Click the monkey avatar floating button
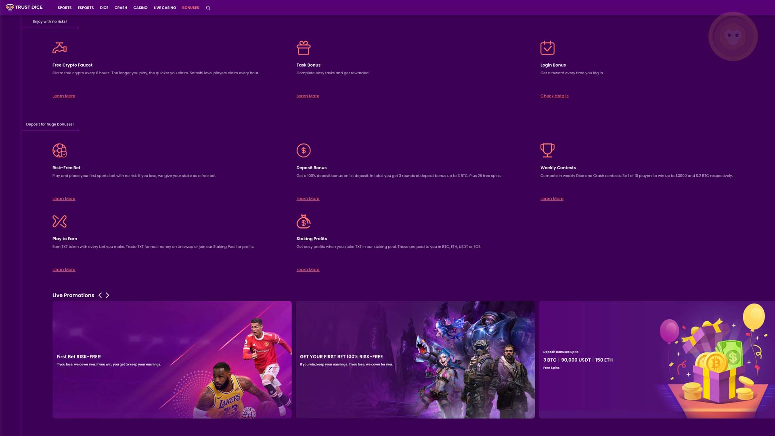Screen dimensions: 775x436 coord(733,36)
